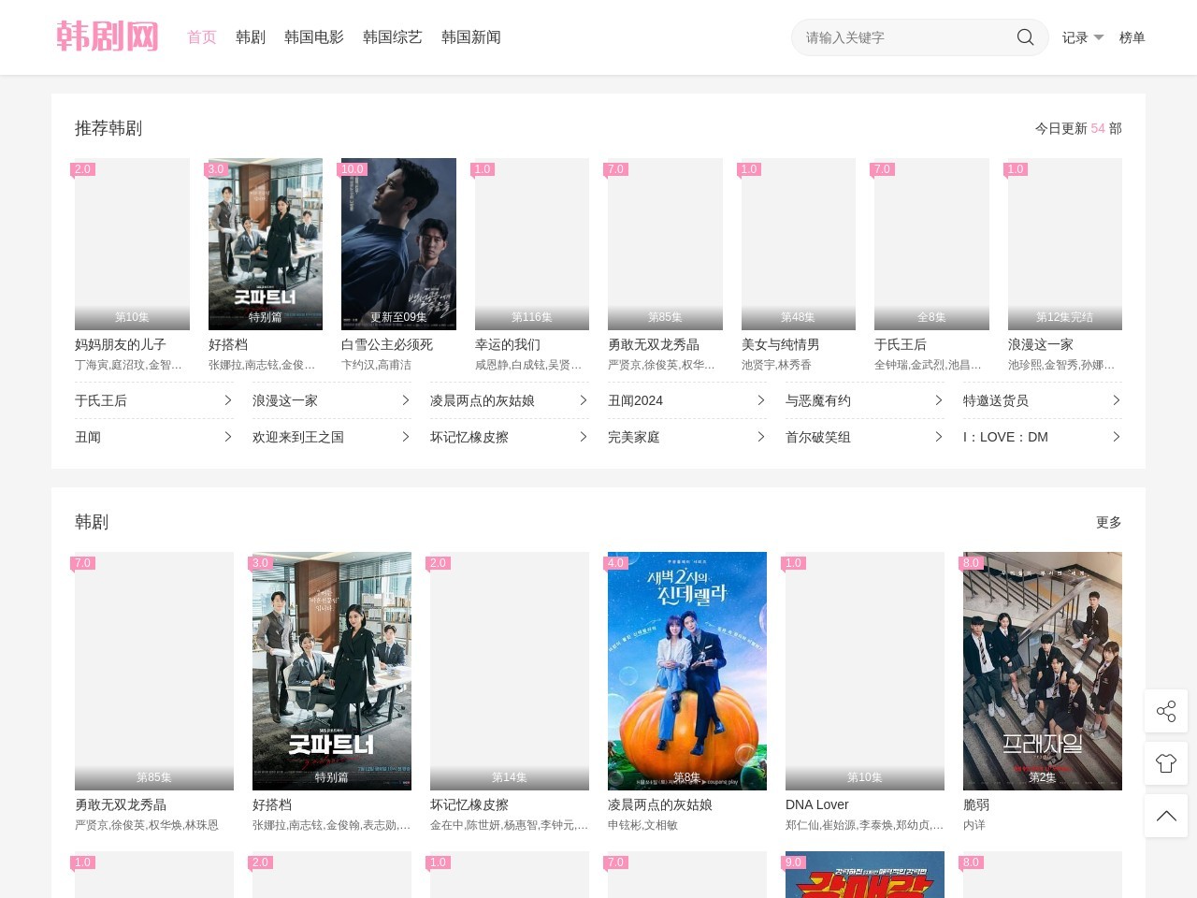Image resolution: width=1197 pixels, height=898 pixels.
Task: Open the 韩国综艺 navigation tab
Action: click(x=393, y=37)
